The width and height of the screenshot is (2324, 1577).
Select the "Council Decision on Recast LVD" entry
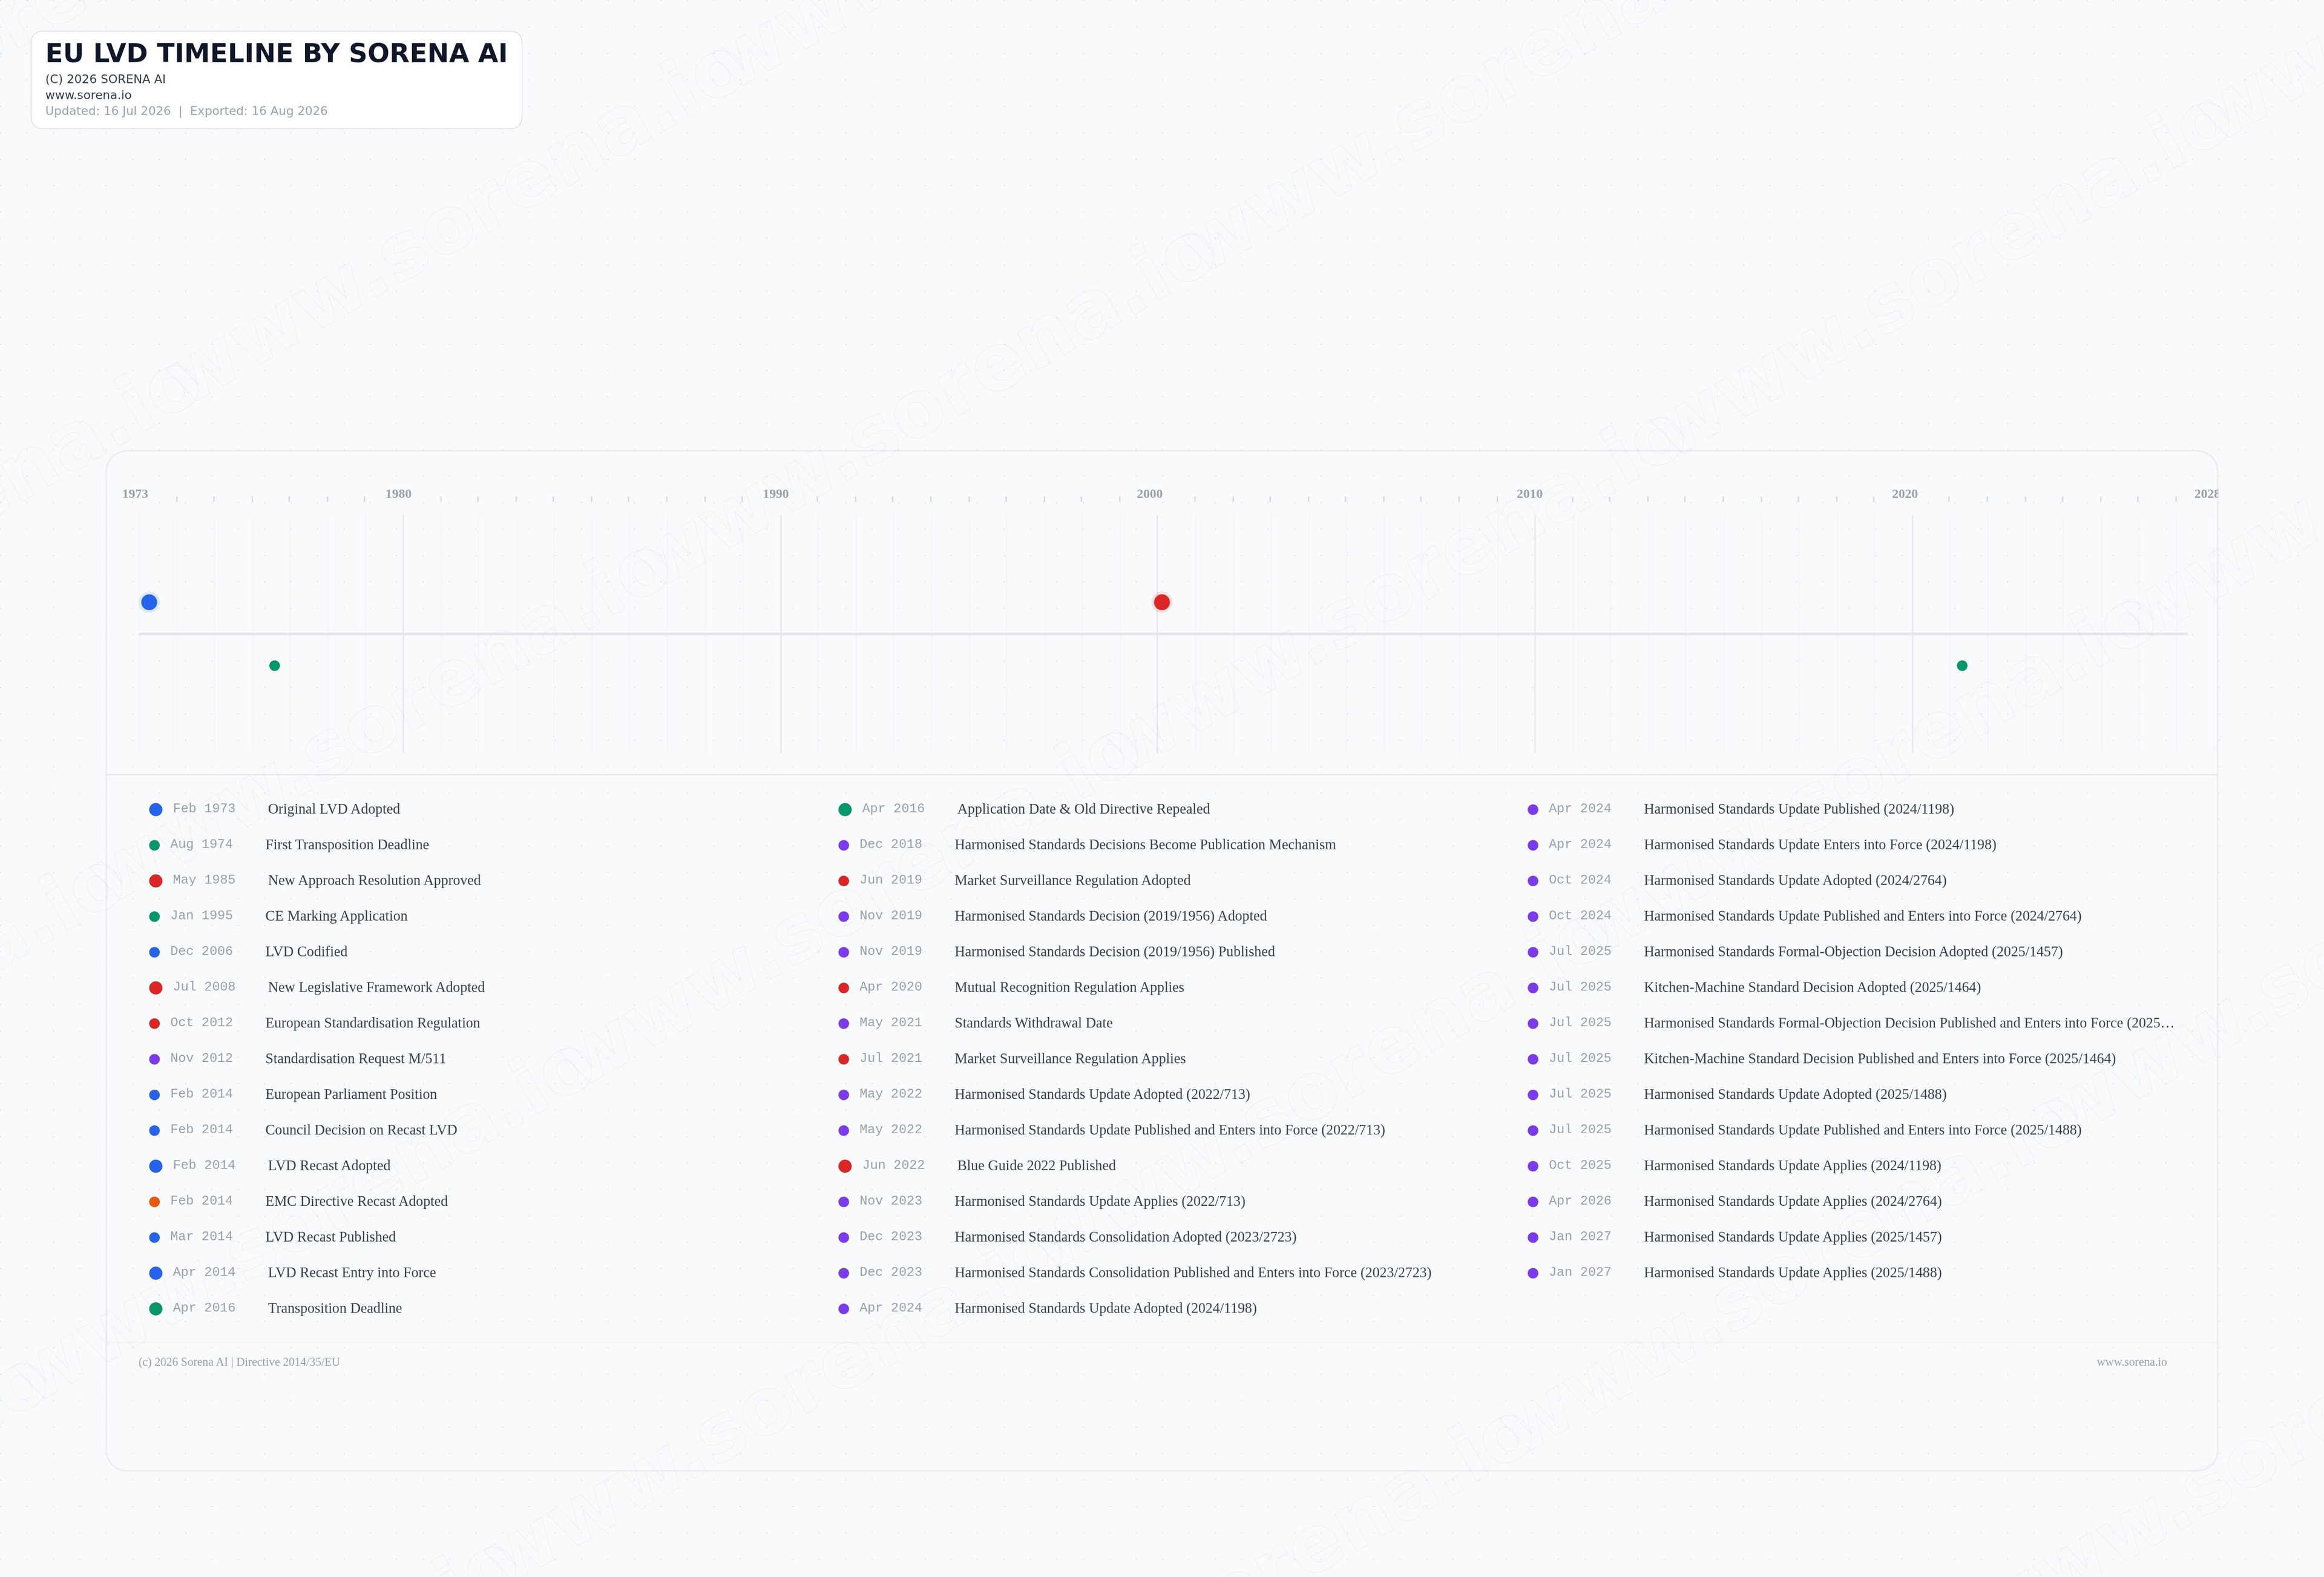pyautogui.click(x=361, y=1130)
